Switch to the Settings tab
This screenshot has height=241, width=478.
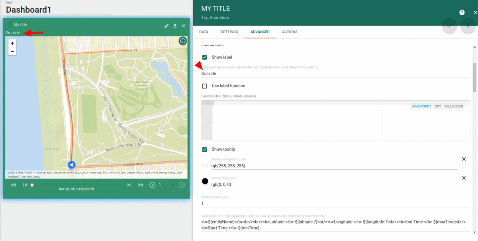pos(229,32)
